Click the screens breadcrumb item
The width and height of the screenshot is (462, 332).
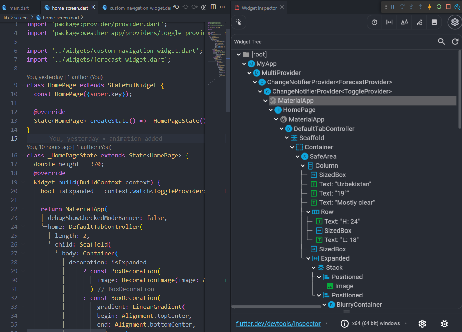pos(22,17)
